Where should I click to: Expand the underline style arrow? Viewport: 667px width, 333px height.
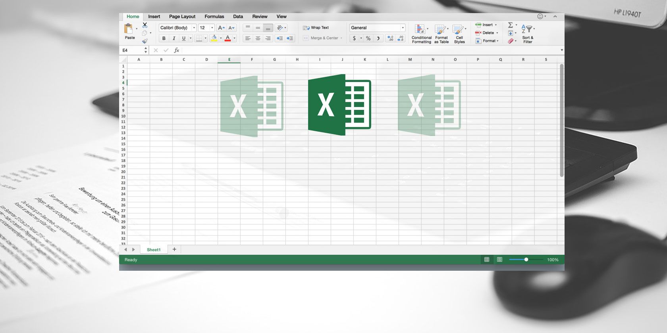pyautogui.click(x=191, y=38)
